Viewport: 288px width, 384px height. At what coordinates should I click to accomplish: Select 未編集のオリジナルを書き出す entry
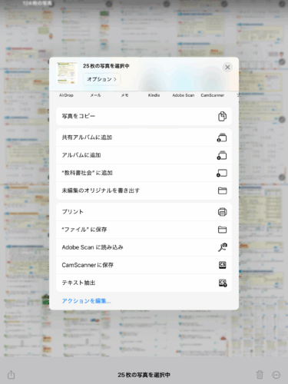point(144,190)
